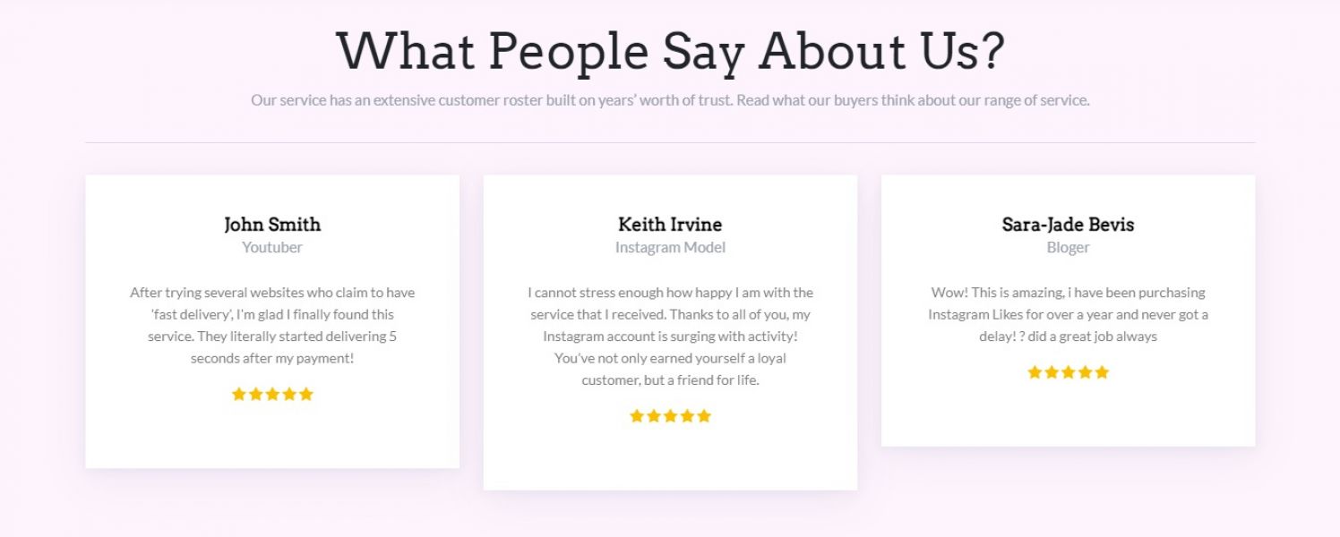Screen dimensions: 1340x537
Task: Click John Smith's fast delivery review text
Action: pyautogui.click(x=272, y=325)
